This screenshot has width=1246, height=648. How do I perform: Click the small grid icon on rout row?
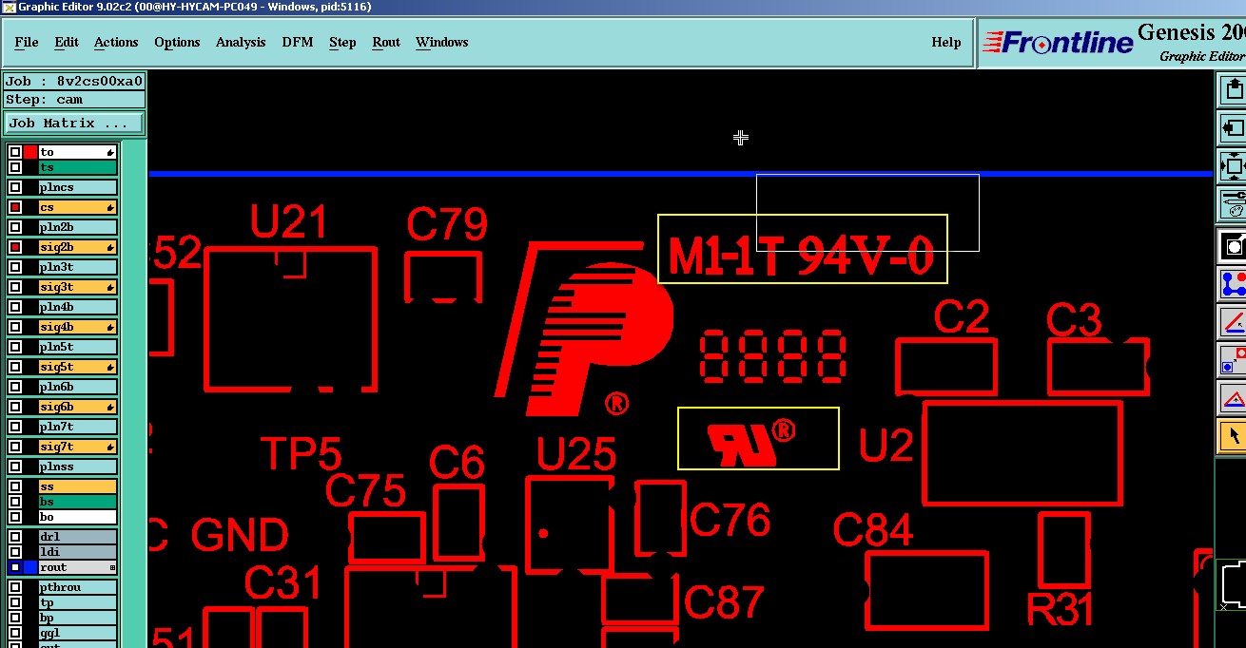click(112, 567)
